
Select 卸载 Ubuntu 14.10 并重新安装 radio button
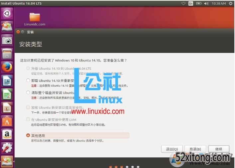pos(28,80)
